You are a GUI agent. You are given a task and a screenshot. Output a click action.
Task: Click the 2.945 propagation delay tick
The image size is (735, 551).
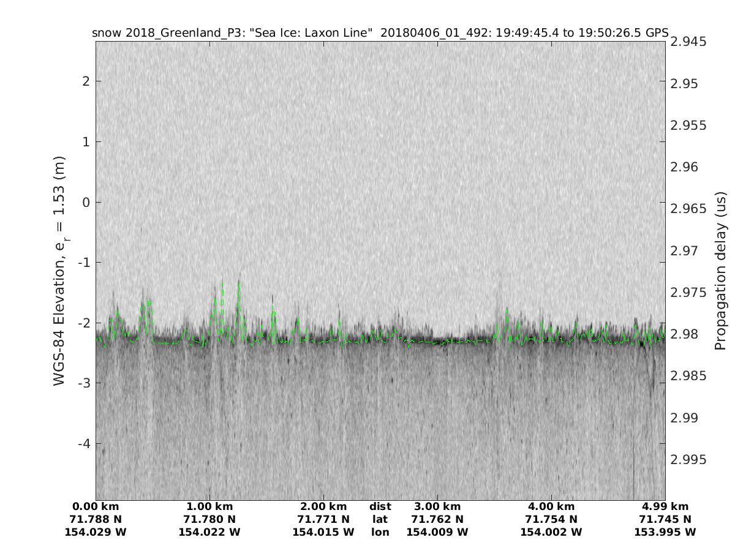coord(688,42)
